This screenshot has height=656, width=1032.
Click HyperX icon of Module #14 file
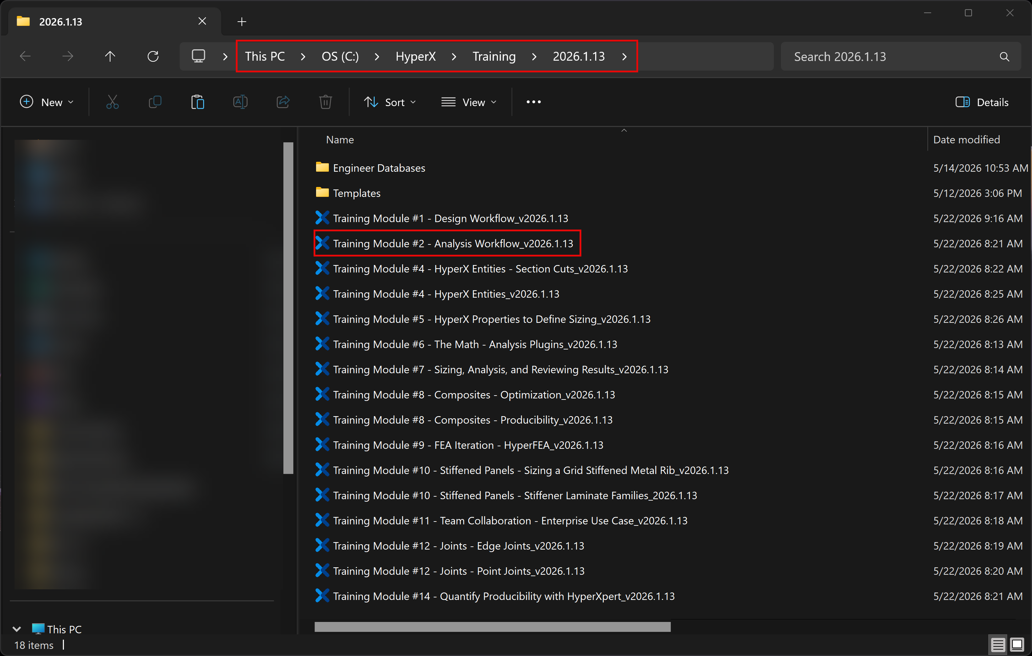[322, 595]
